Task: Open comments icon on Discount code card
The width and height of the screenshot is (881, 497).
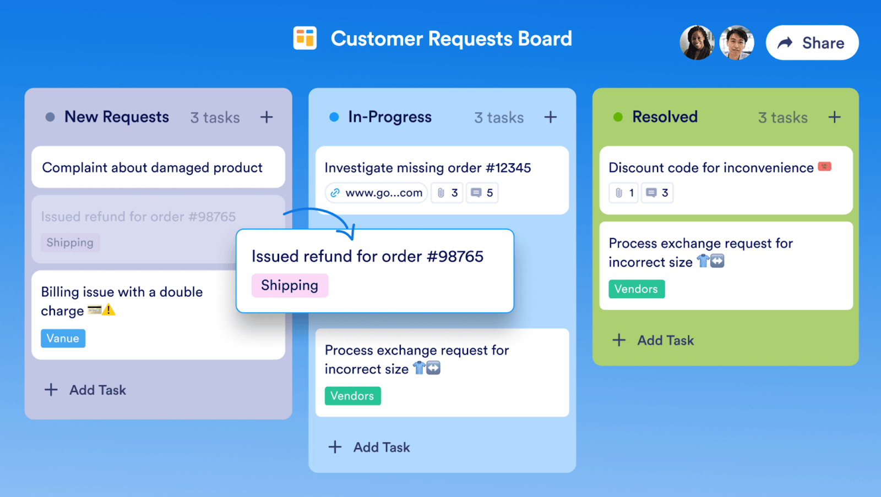Action: [x=652, y=192]
